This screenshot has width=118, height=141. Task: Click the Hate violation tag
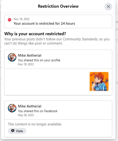pyautogui.click(x=17, y=131)
